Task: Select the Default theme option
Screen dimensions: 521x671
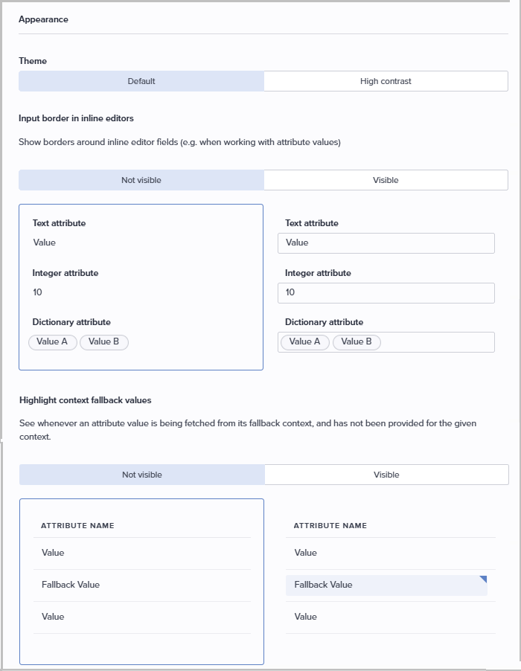Action: pyautogui.click(x=141, y=81)
